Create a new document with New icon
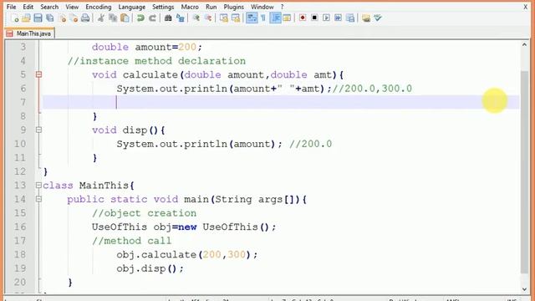Image resolution: width=535 pixels, height=301 pixels. coord(15,18)
